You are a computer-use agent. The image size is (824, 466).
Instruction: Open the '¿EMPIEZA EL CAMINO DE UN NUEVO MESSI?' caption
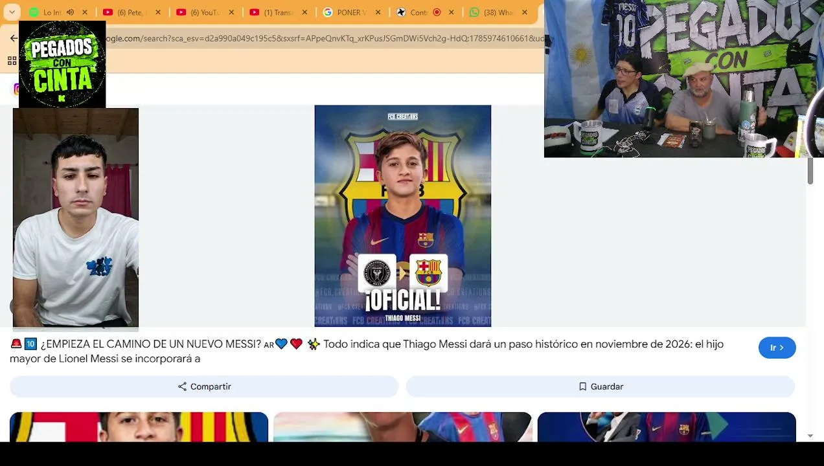(x=367, y=351)
